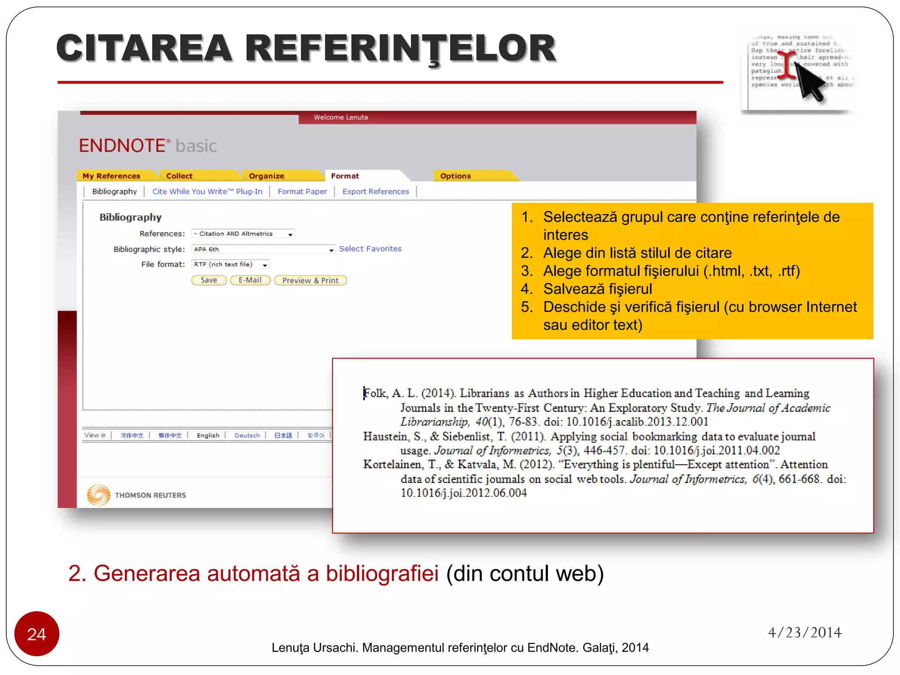Click the Preview & Print button
The height and width of the screenshot is (675, 900).
(310, 280)
